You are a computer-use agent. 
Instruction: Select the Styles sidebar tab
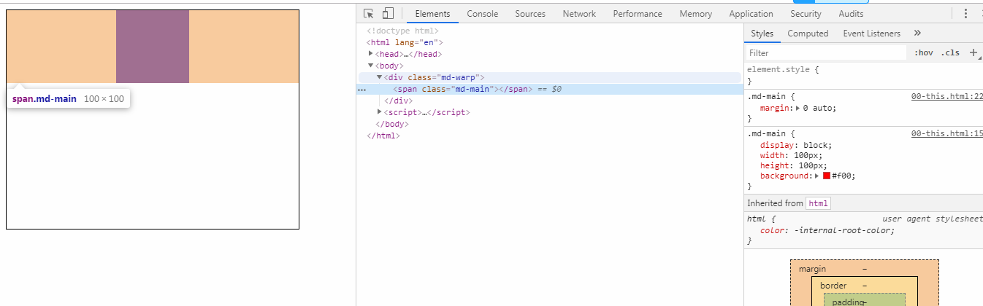pyautogui.click(x=762, y=34)
